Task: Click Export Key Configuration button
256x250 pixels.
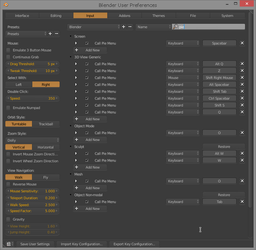Action: (134, 244)
